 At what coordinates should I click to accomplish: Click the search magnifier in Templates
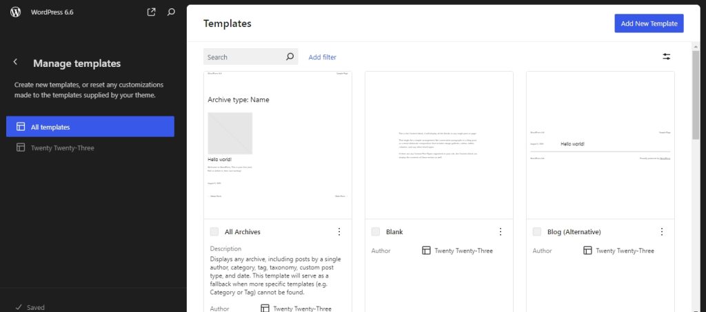click(x=290, y=56)
